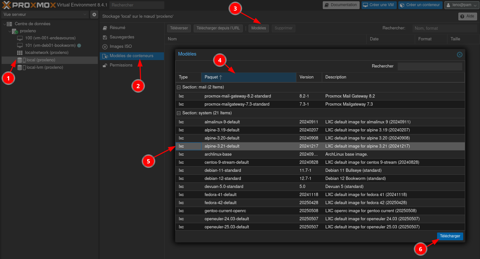Image resolution: width=480 pixels, height=259 pixels.
Task: Click Créer un conteneur button
Action: click(420, 5)
